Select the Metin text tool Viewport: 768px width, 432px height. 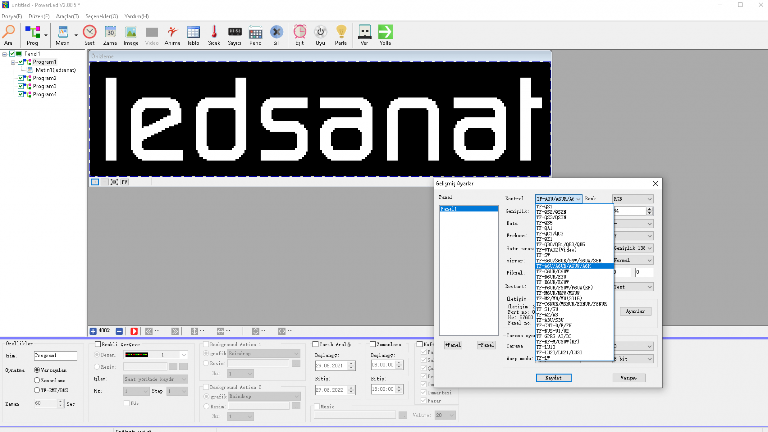pos(63,35)
